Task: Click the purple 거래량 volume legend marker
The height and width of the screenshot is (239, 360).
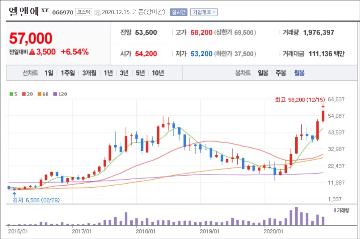Action: [x=335, y=210]
